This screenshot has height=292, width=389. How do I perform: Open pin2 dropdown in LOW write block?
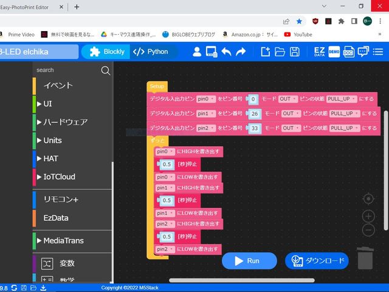(165, 249)
